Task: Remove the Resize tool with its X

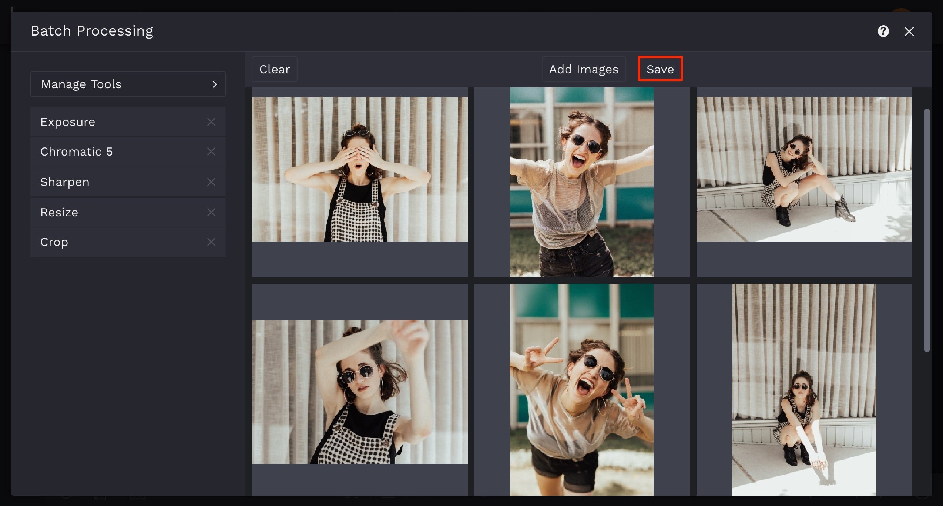Action: (x=211, y=212)
